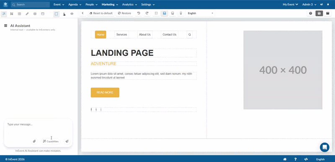The image size is (335, 162).
Task: Toggle preview eye icon
Action: click(72, 14)
